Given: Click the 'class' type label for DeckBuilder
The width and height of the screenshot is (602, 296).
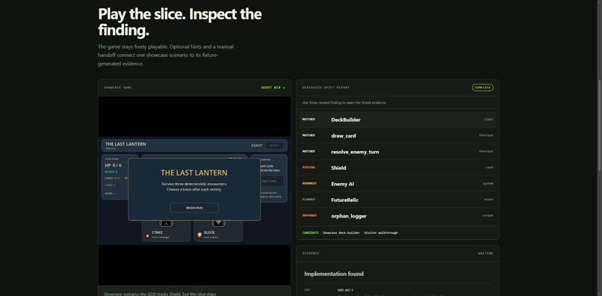Looking at the screenshot, I should pos(488,120).
